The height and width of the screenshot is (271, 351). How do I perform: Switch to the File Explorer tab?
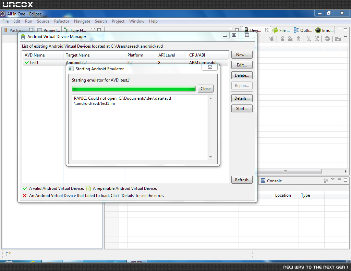(281, 30)
